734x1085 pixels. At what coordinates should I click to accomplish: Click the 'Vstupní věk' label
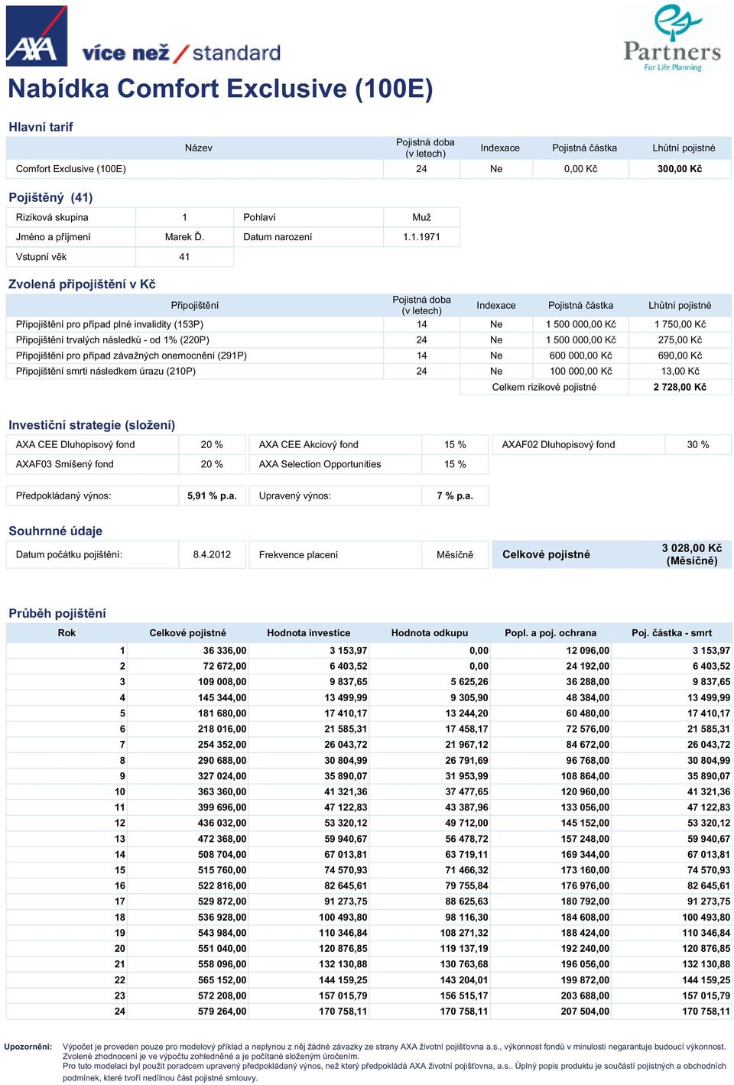[41, 257]
